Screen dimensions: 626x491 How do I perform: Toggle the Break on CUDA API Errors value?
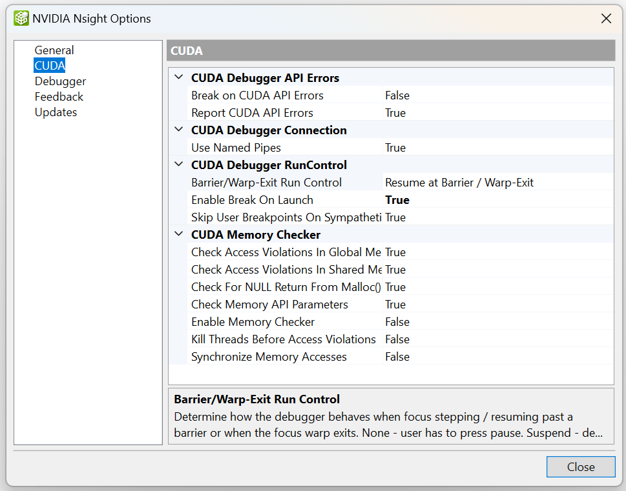tap(397, 95)
